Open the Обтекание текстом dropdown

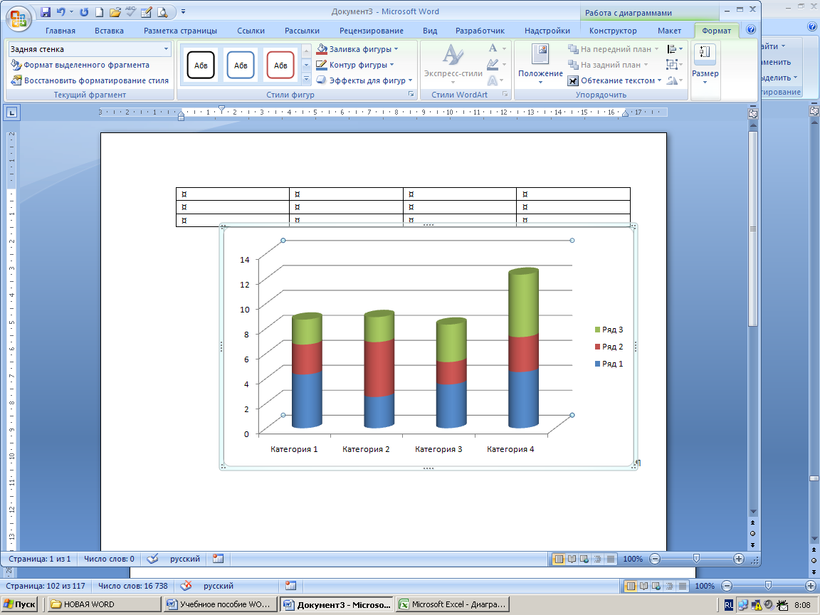pyautogui.click(x=615, y=80)
